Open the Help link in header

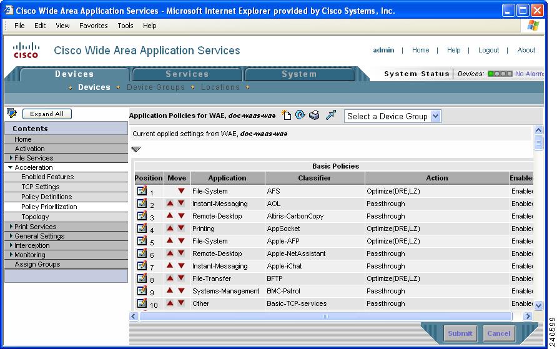453,50
